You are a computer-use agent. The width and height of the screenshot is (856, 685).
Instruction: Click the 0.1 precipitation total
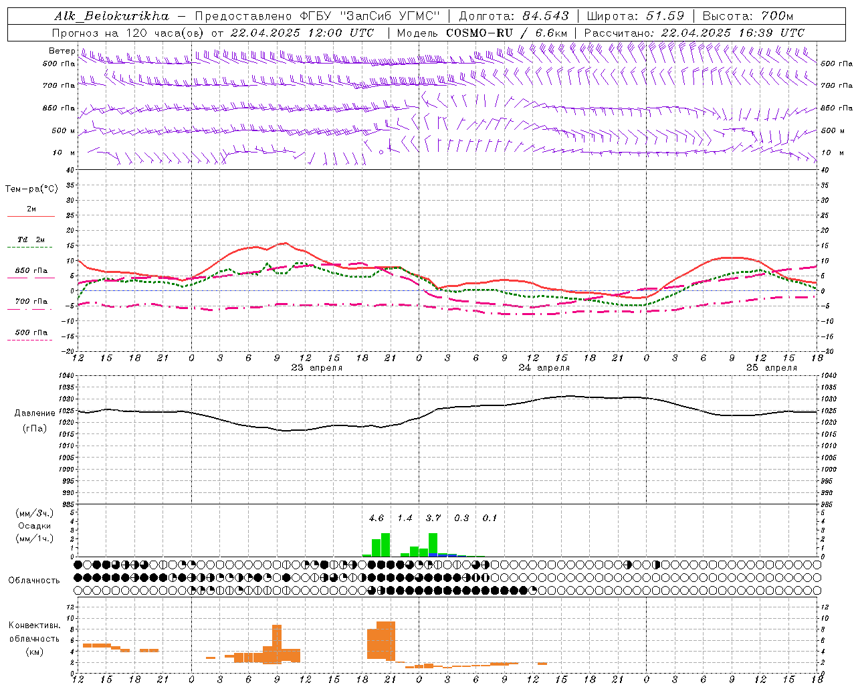490,518
